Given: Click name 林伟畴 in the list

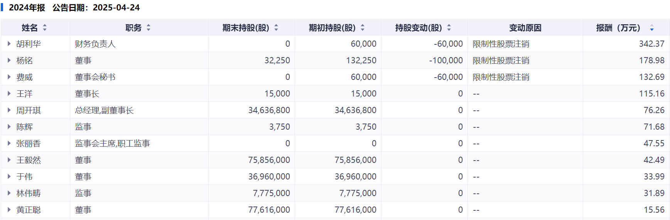Looking at the screenshot, I should coord(29,193).
